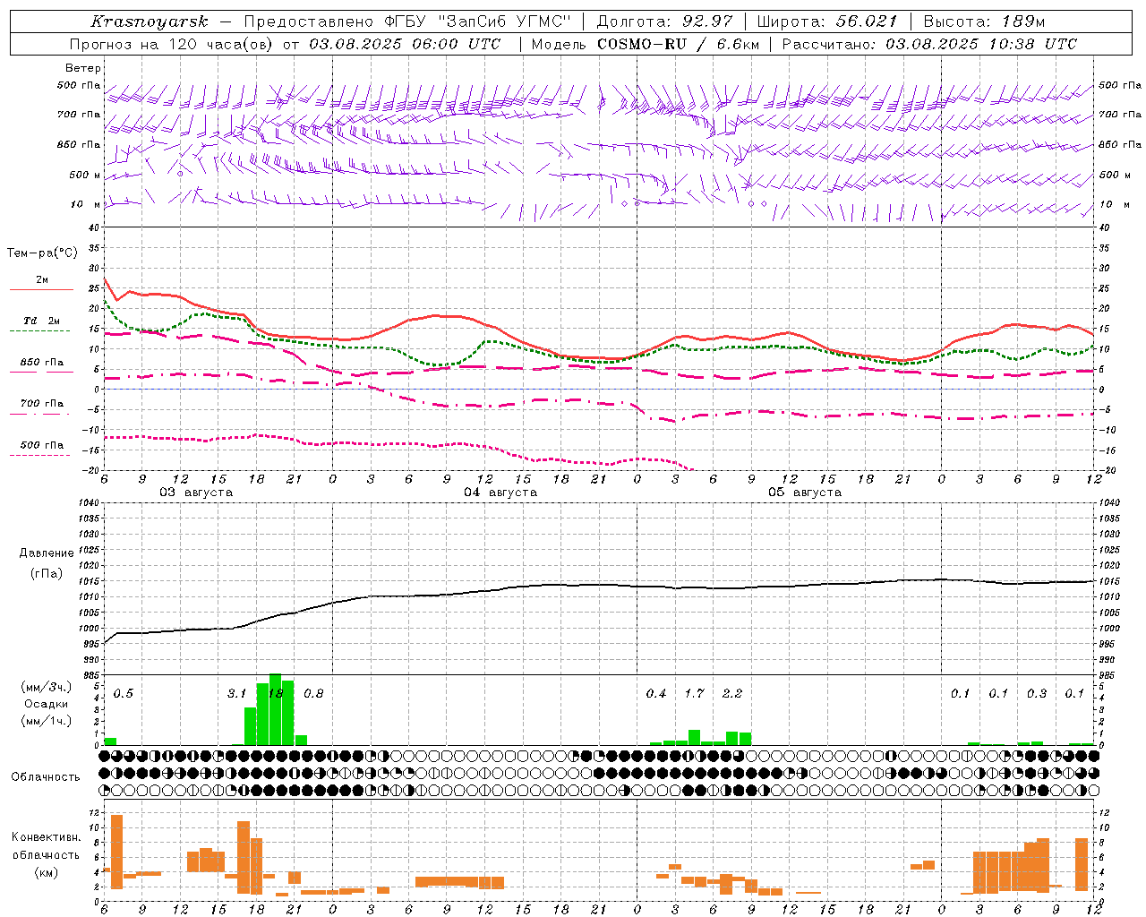Click the "Рассчитано: 03.08.2025 10:38 UTC" timestamp
The image size is (1146, 917).
tap(929, 44)
